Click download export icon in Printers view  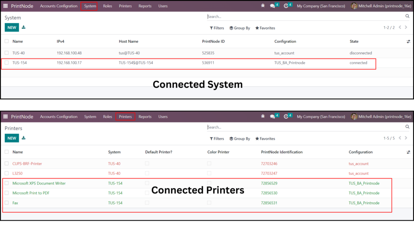point(23,138)
